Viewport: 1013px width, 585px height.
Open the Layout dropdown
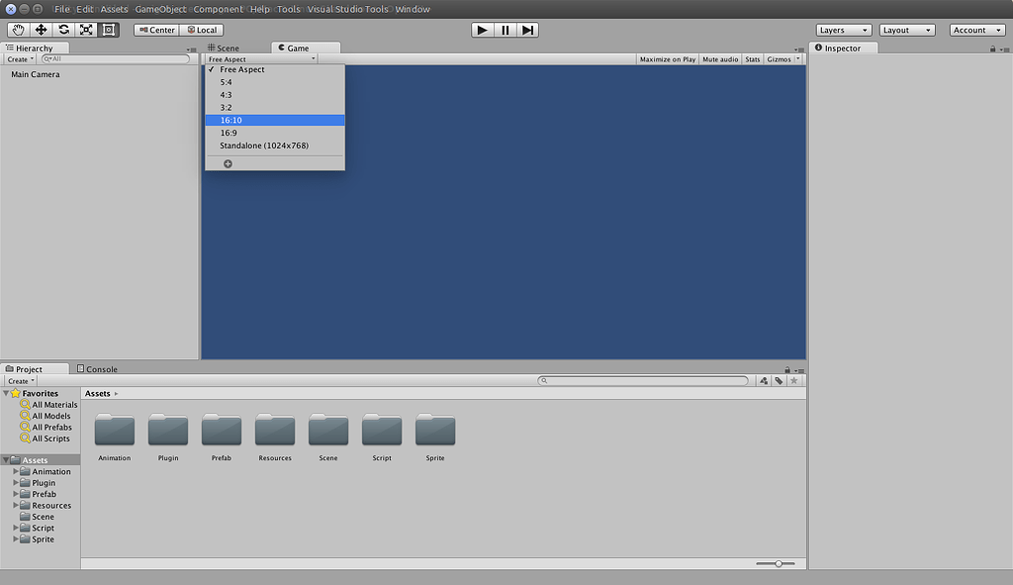click(905, 29)
